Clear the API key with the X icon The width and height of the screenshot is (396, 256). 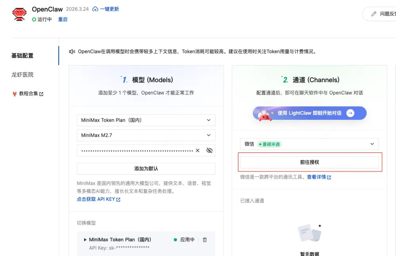[198, 150]
